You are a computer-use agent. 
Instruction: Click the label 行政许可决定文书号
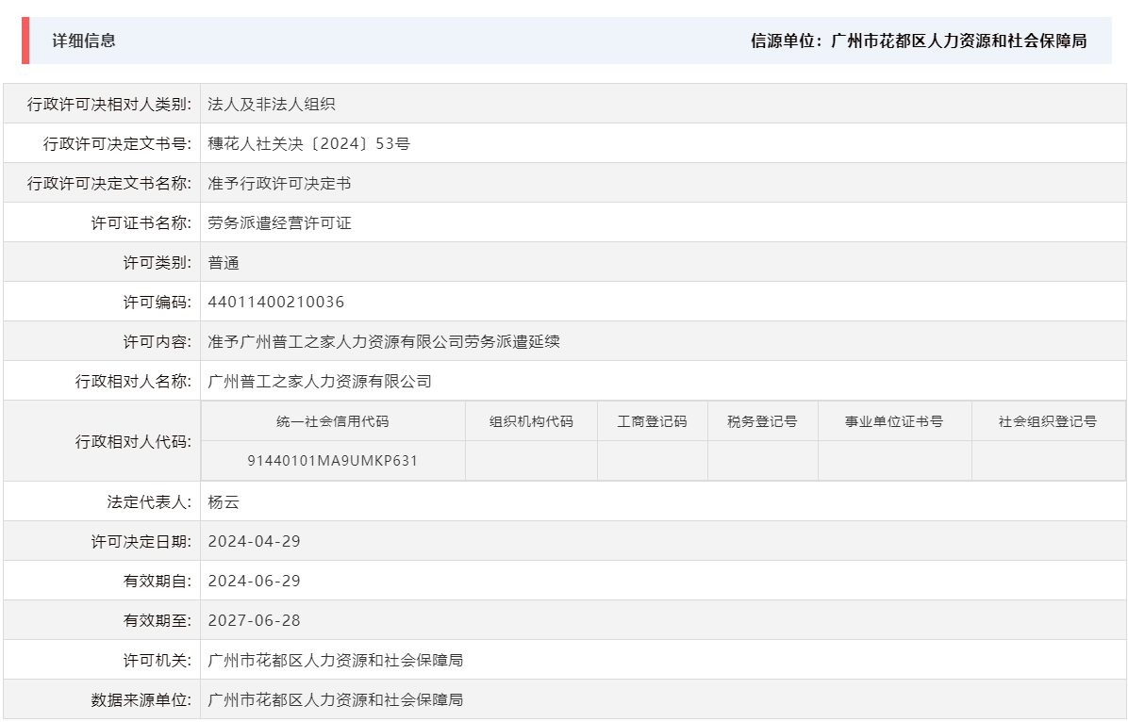pyautogui.click(x=117, y=144)
